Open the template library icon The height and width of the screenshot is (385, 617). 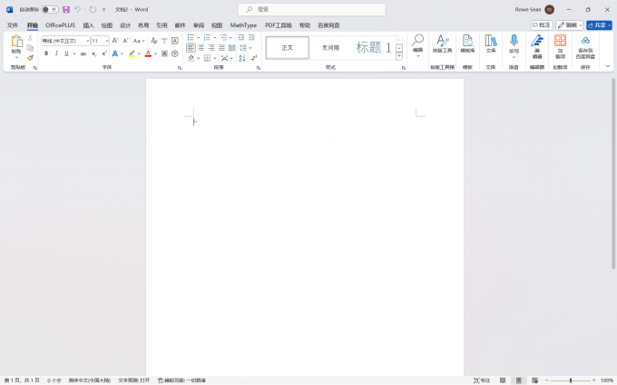point(467,44)
